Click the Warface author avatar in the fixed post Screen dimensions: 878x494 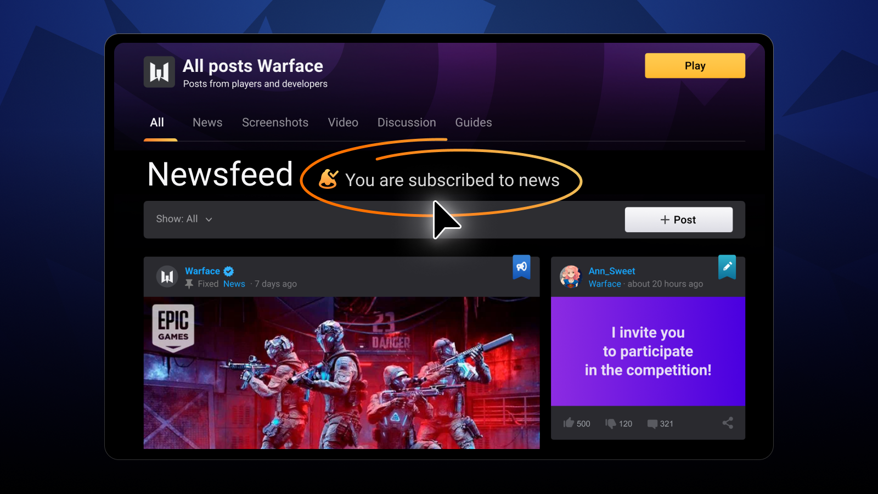point(167,277)
